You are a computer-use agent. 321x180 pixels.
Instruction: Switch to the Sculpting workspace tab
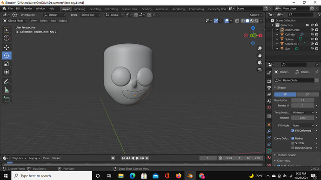(95, 9)
